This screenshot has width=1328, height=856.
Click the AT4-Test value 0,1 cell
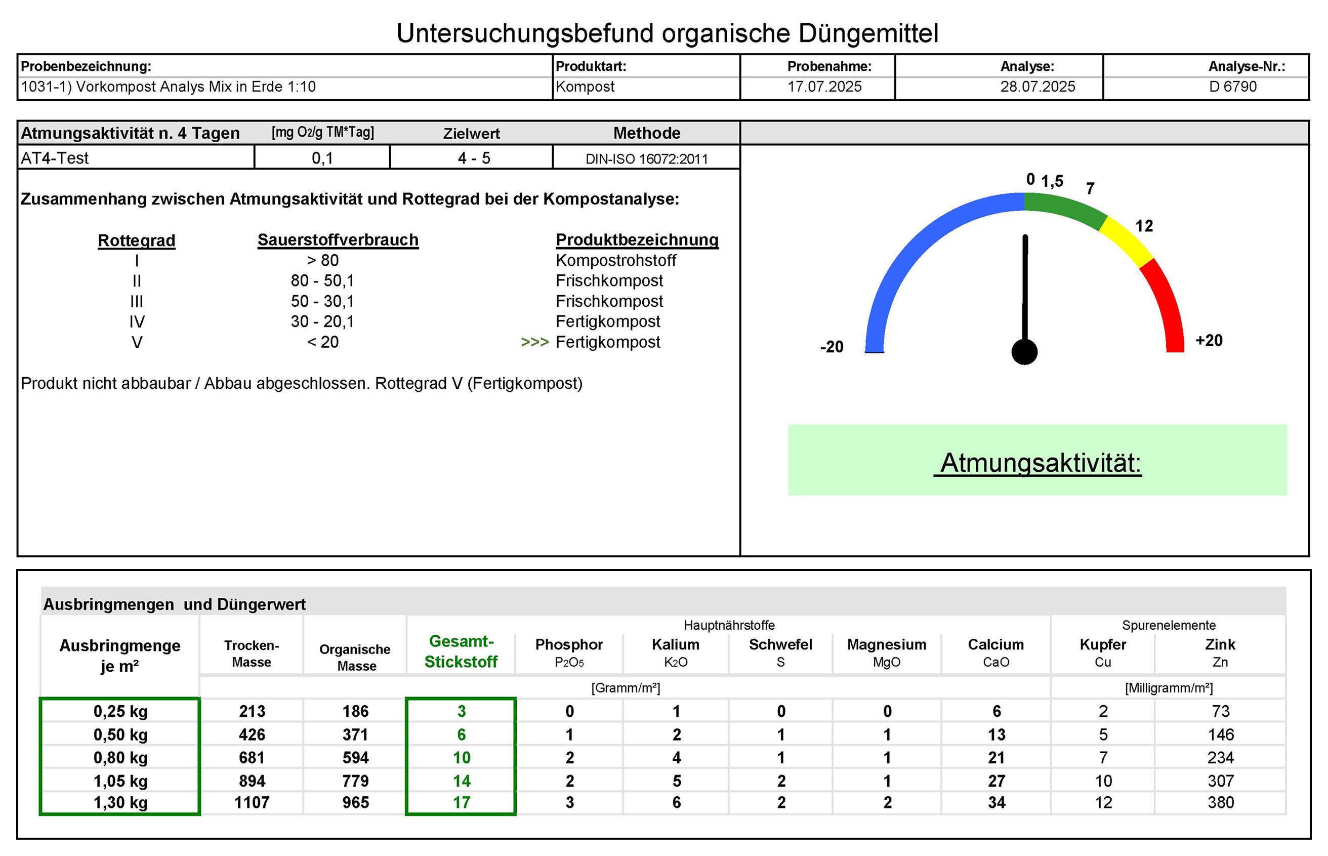322,158
